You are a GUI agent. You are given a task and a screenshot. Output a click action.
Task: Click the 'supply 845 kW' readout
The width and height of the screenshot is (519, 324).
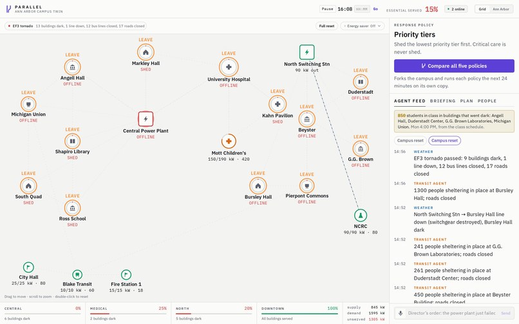pyautogui.click(x=366, y=307)
